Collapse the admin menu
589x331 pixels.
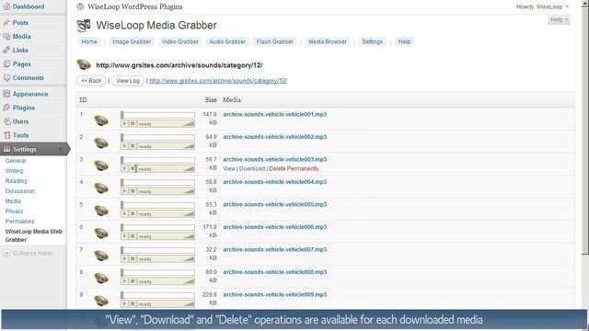(28, 254)
